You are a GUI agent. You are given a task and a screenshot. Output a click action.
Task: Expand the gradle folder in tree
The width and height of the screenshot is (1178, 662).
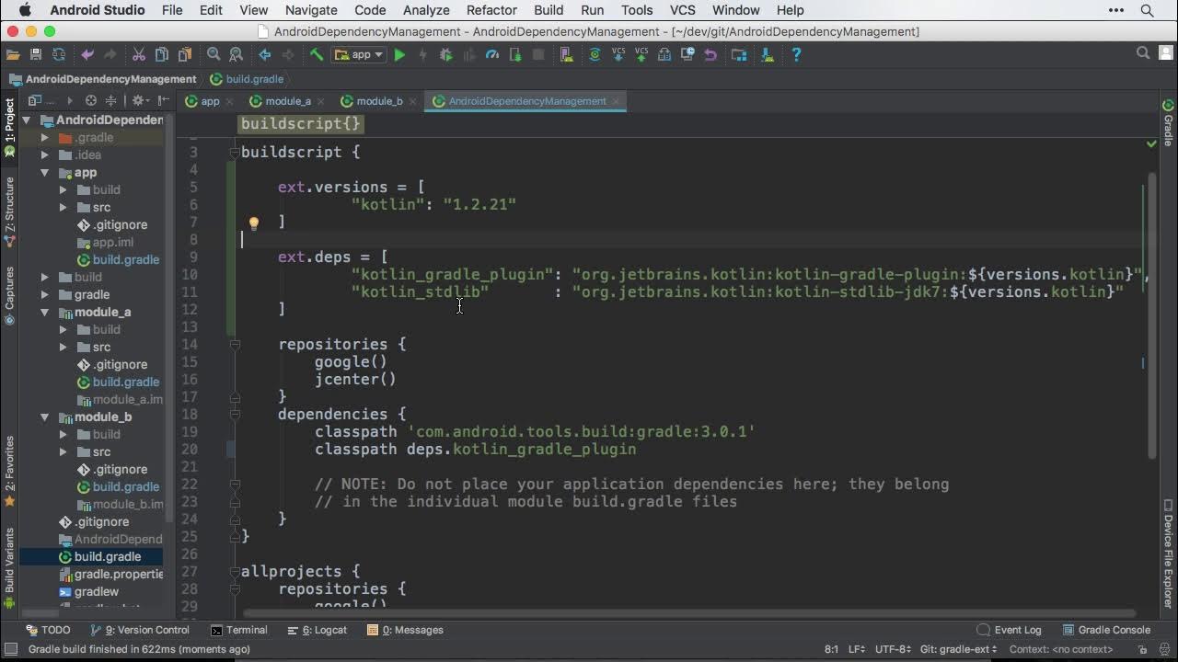pos(44,295)
